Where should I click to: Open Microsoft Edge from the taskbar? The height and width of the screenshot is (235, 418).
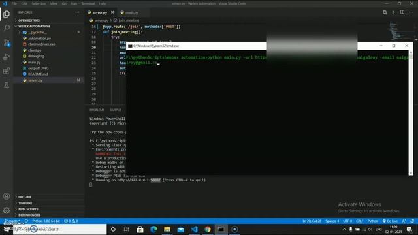pos(153,229)
